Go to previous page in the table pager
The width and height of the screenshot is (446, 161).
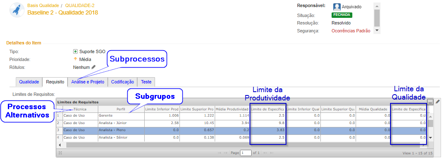pos(225,153)
